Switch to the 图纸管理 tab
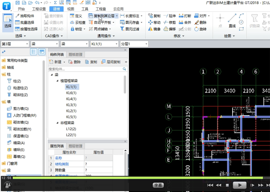Image resolution: width=270 pixels, height=192 pixels. coord(76,55)
